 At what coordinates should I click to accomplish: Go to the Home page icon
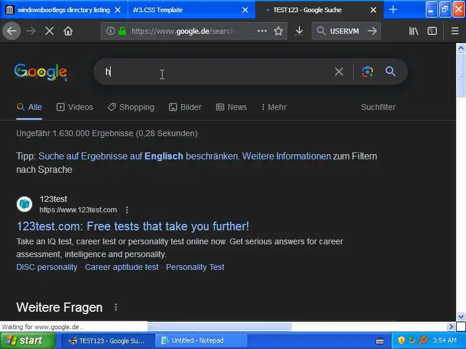point(68,31)
